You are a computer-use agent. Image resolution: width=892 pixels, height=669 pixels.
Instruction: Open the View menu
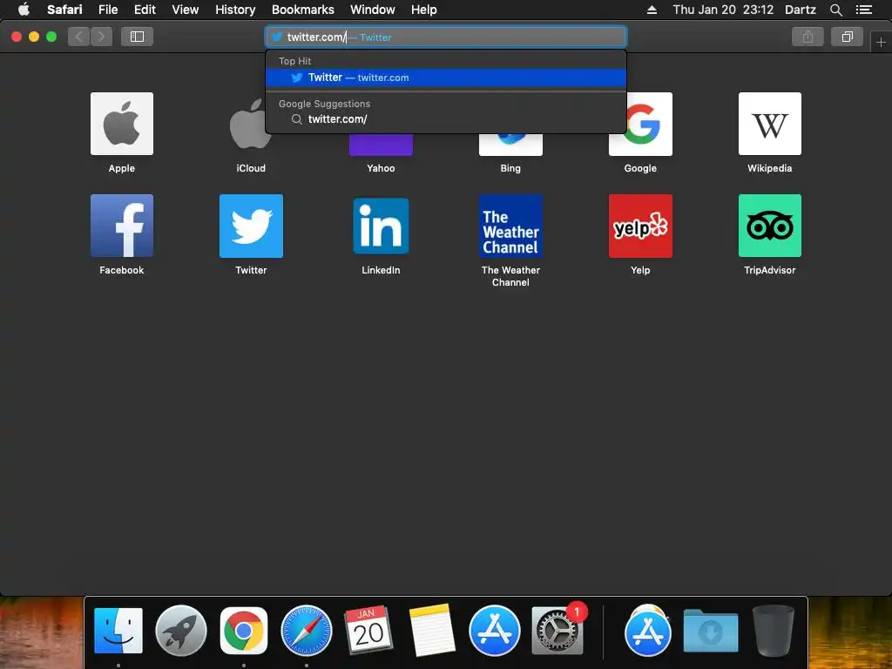click(x=186, y=10)
